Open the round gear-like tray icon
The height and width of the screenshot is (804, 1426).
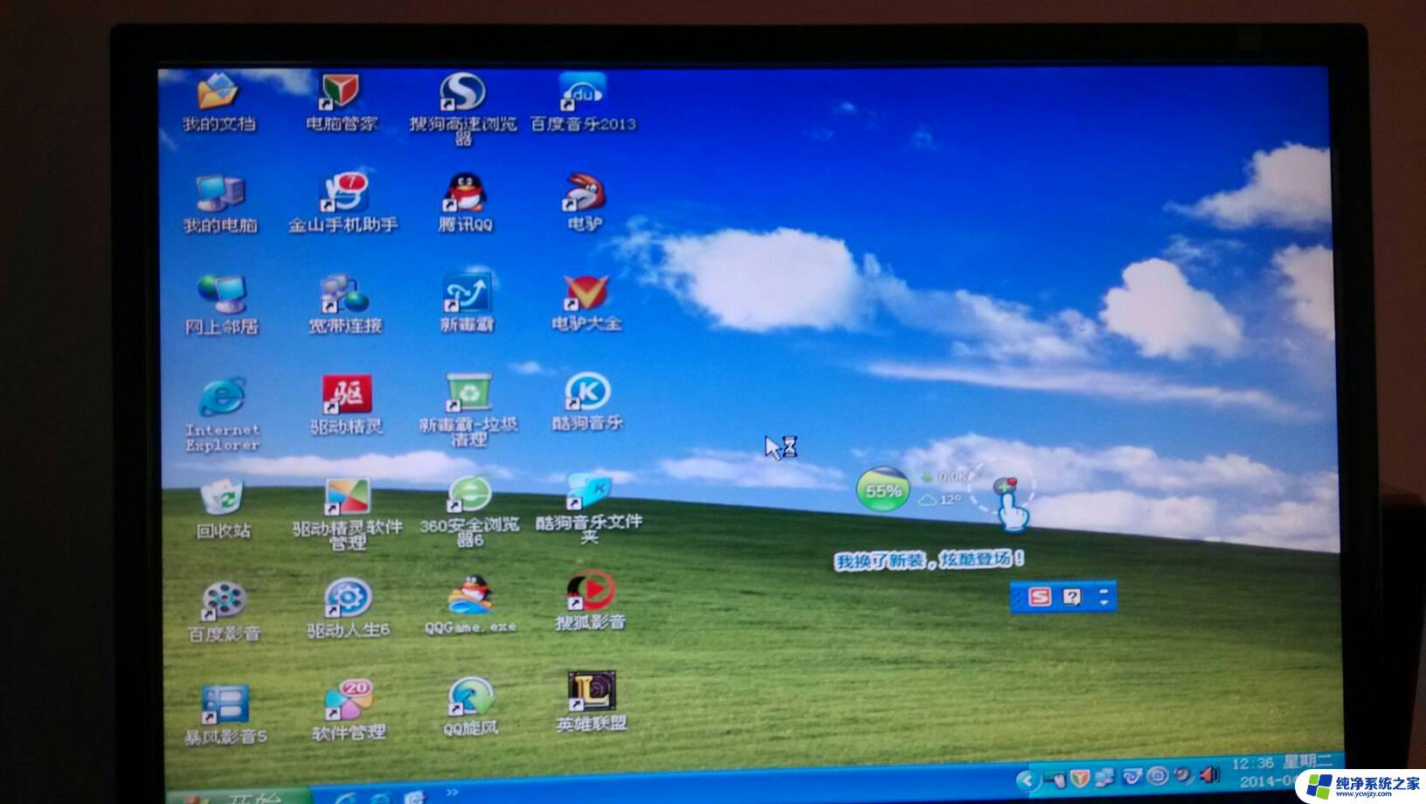click(1158, 775)
